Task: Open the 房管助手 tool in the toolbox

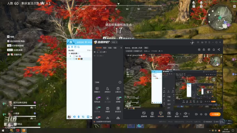Action: [108, 90]
